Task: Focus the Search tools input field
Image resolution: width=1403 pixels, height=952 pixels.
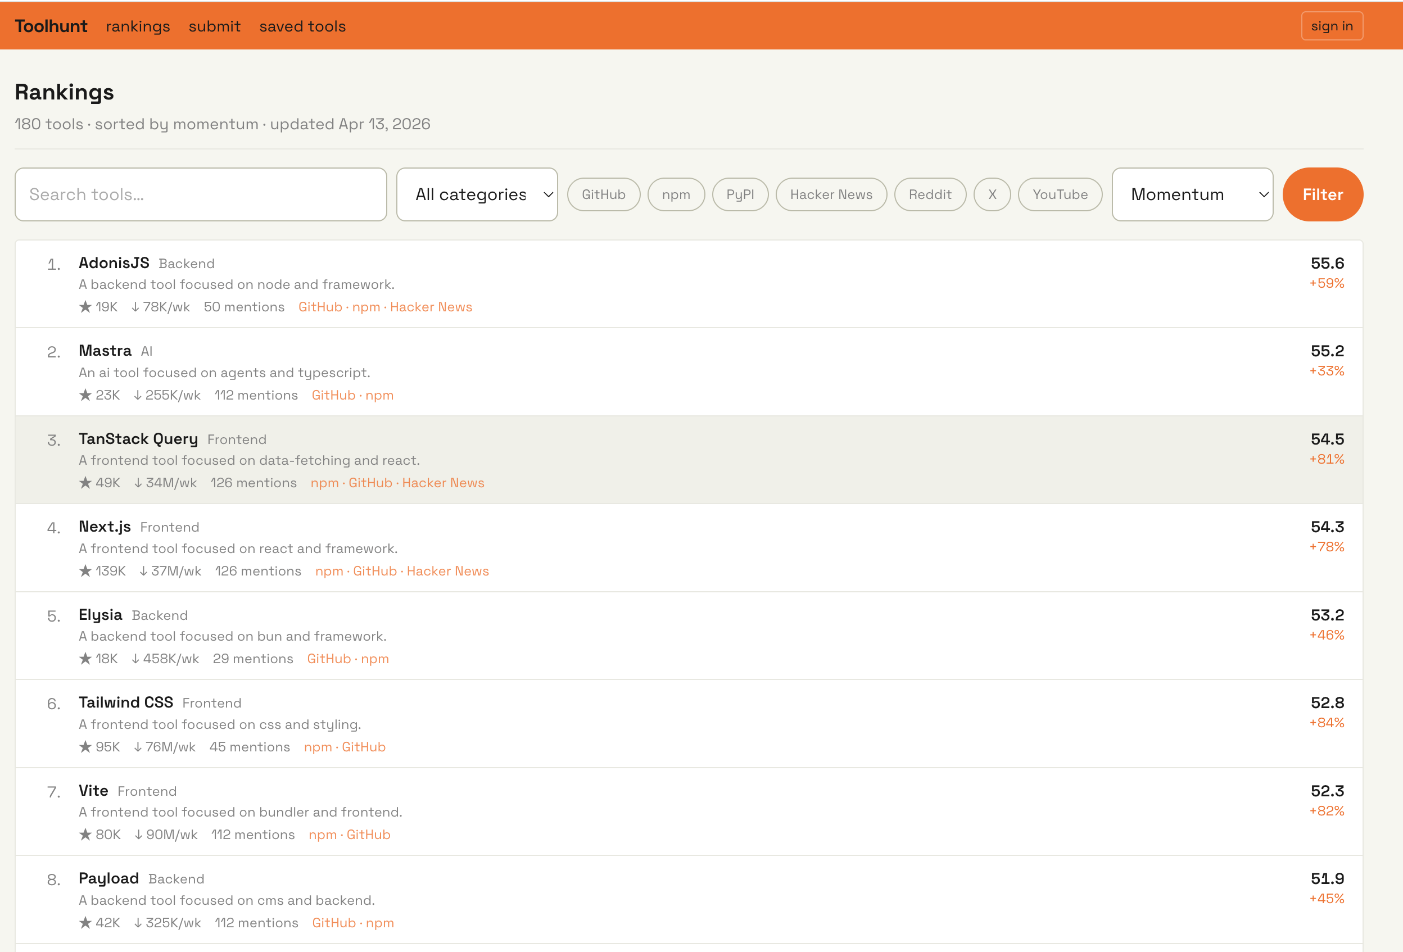Action: point(201,194)
